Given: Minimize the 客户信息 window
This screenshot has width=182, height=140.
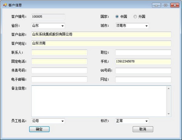Looking at the screenshot, I should pos(156,5).
